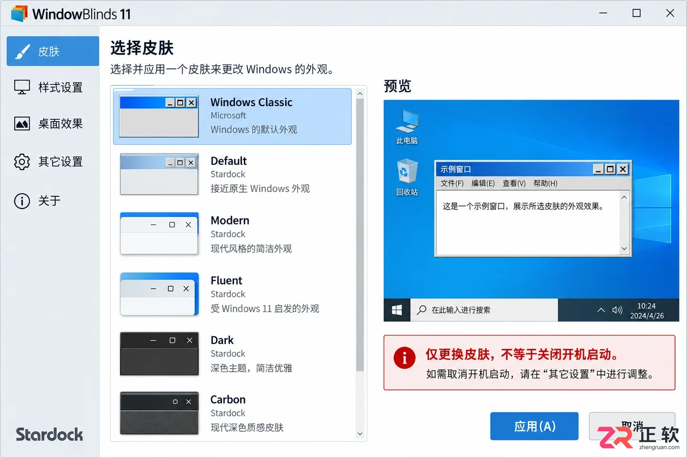This screenshot has width=687, height=458.
Task: Click the 关于 info circle icon
Action: [x=22, y=201]
